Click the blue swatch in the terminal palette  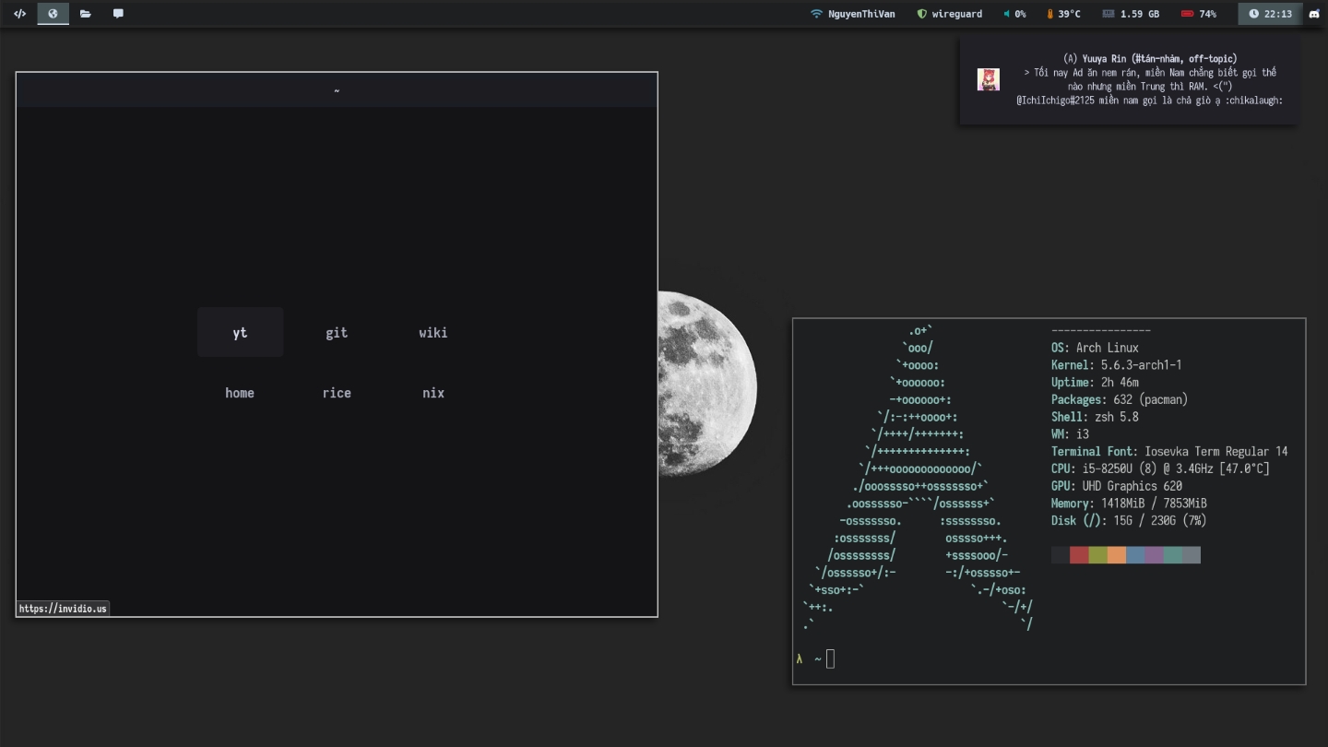[1135, 554]
